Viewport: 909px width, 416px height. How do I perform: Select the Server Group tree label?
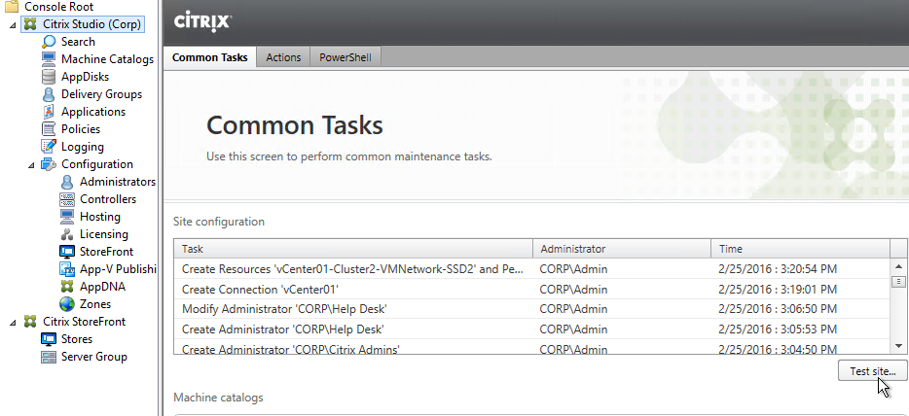[93, 357]
